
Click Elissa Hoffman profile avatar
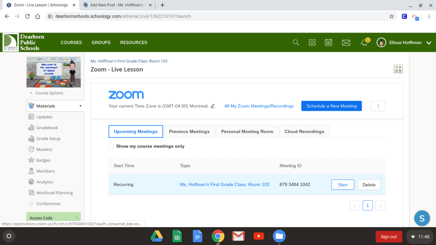[x=381, y=43]
